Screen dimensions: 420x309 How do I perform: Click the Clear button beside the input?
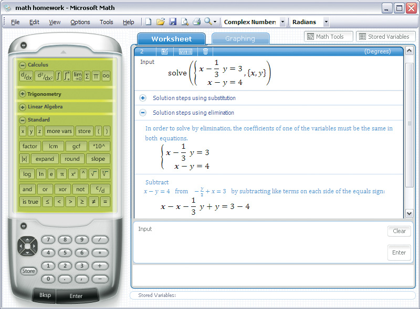(x=399, y=231)
